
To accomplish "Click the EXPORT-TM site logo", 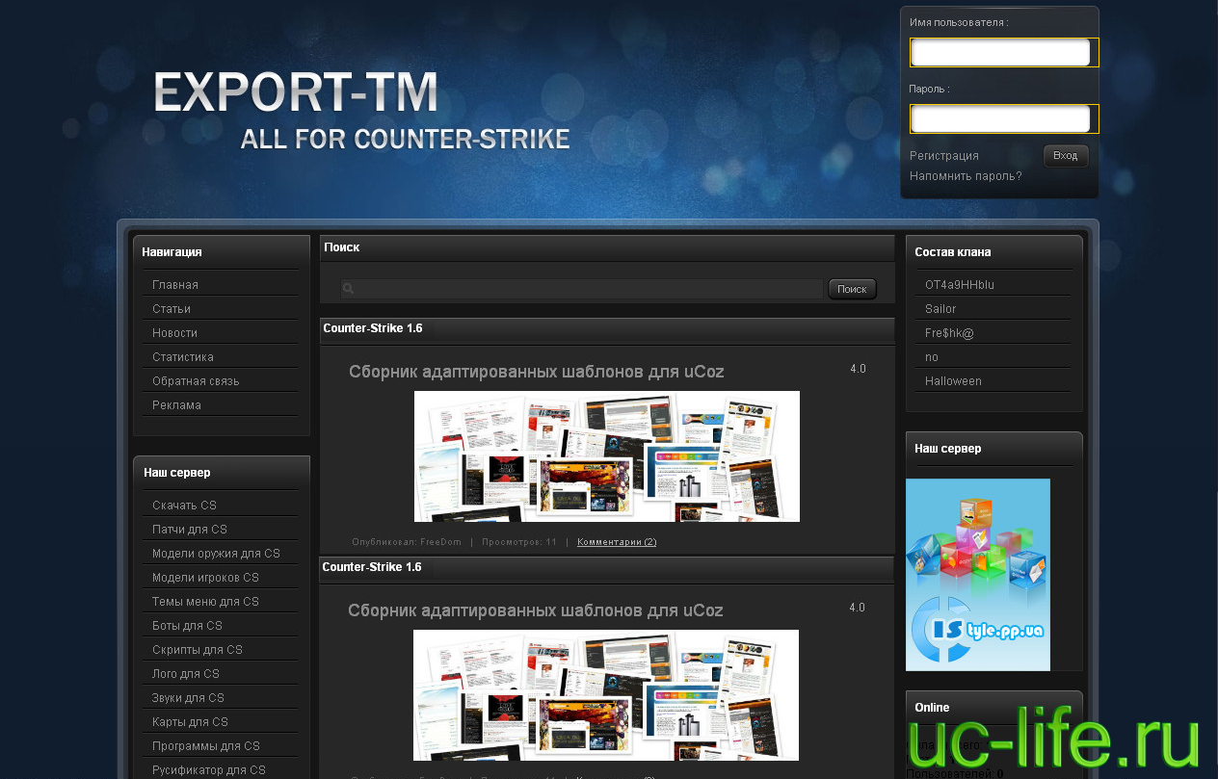I will point(296,93).
